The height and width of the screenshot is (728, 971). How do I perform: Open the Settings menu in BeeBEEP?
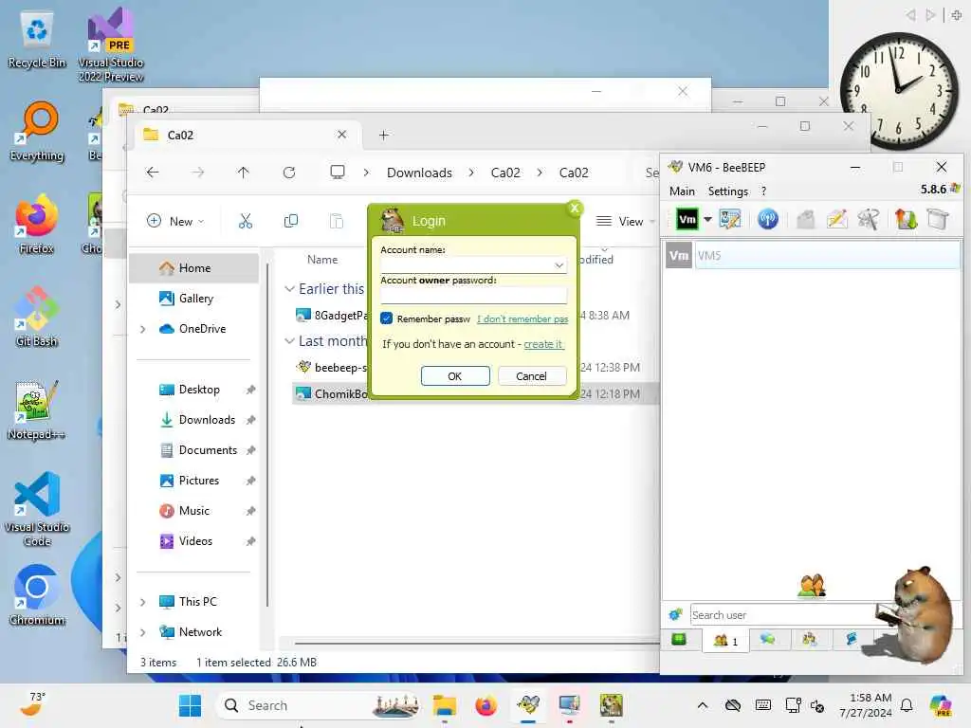727,191
